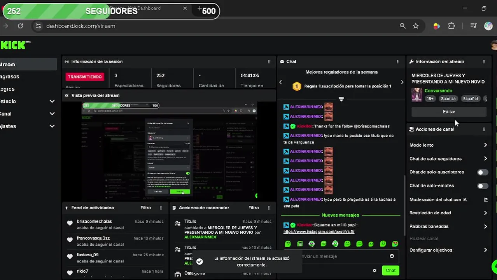Open Palabras baneadas options
The width and height of the screenshot is (497, 280).
(449, 226)
